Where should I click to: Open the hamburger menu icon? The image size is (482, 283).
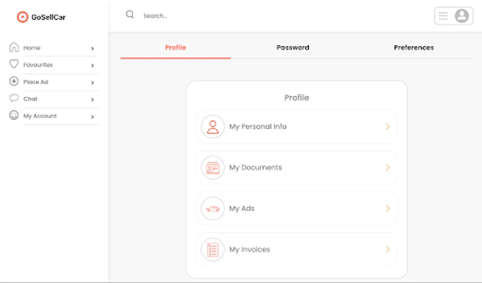443,16
